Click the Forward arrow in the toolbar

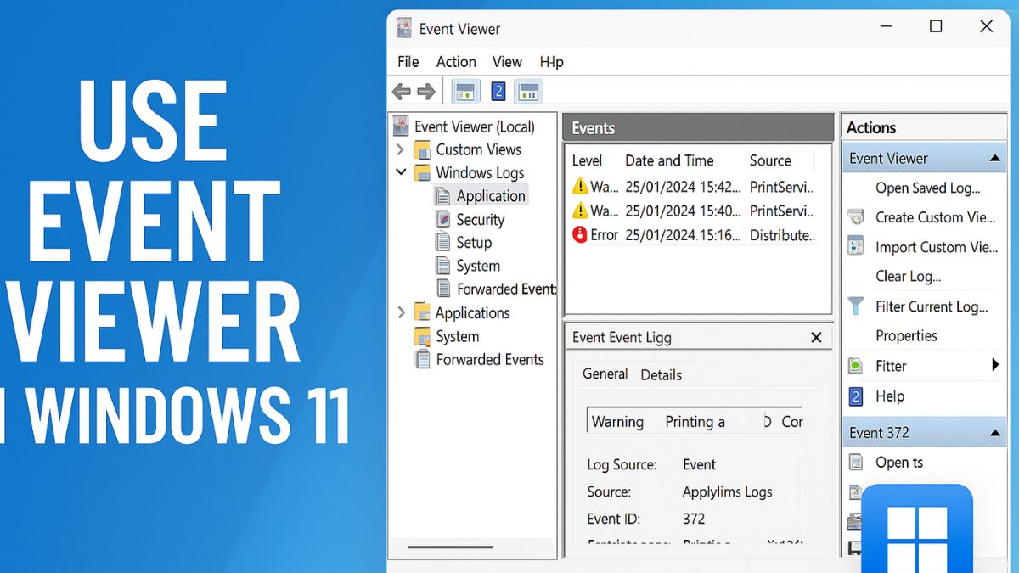(425, 92)
